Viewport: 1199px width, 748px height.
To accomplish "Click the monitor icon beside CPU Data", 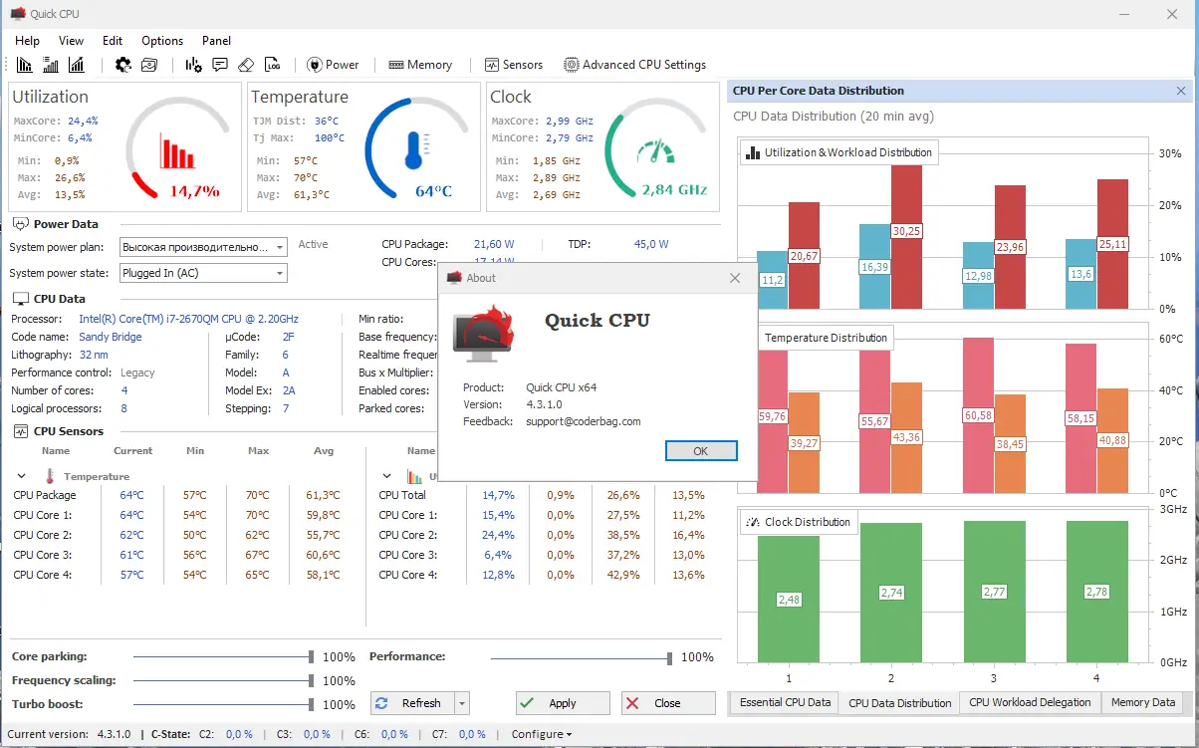I will [21, 299].
